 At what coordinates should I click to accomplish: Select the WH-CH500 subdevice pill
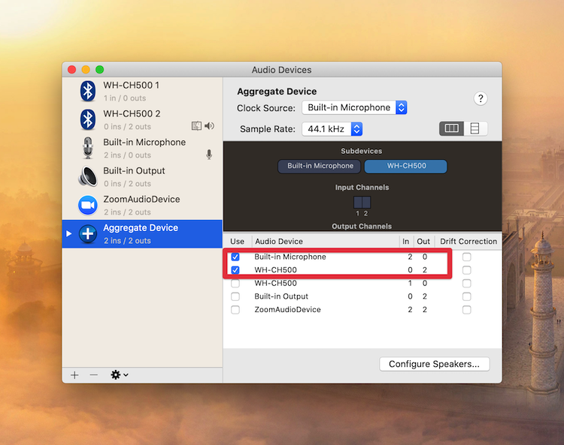406,166
